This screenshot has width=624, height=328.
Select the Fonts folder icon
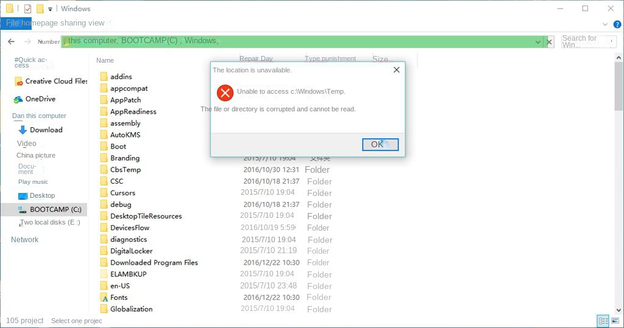105,298
